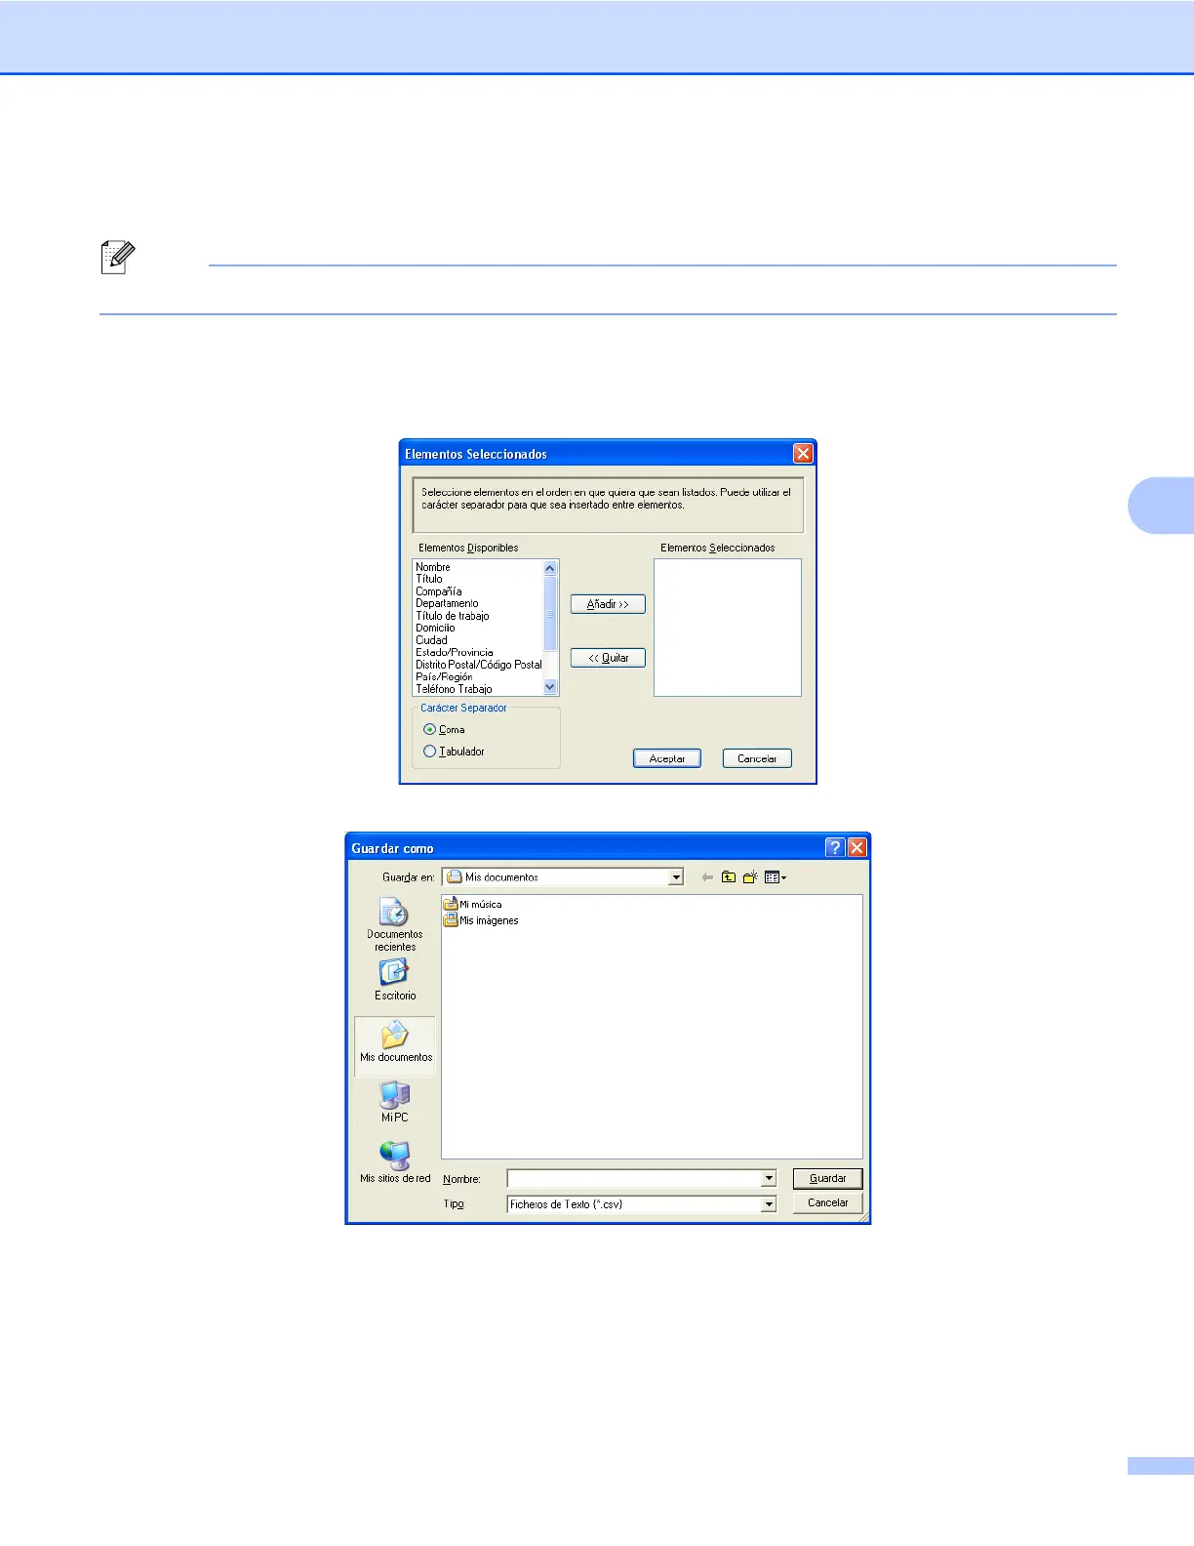This screenshot has width=1194, height=1546.
Task: Click the Create new folder icon
Action: tap(750, 877)
